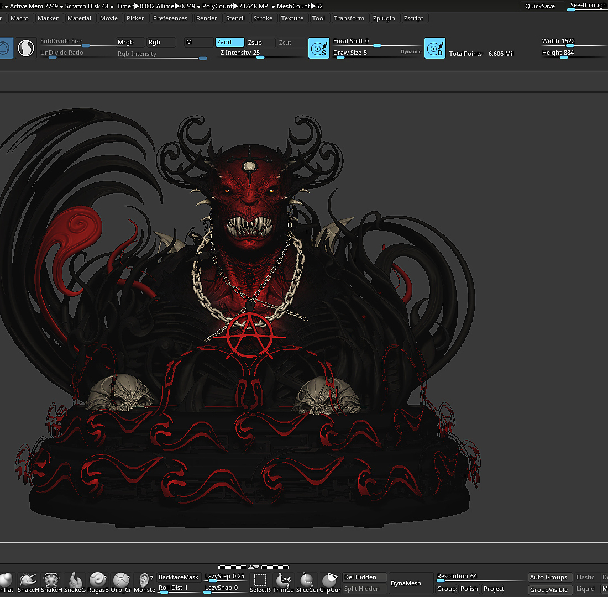
Task: Open the Zplugin menu
Action: 384,18
